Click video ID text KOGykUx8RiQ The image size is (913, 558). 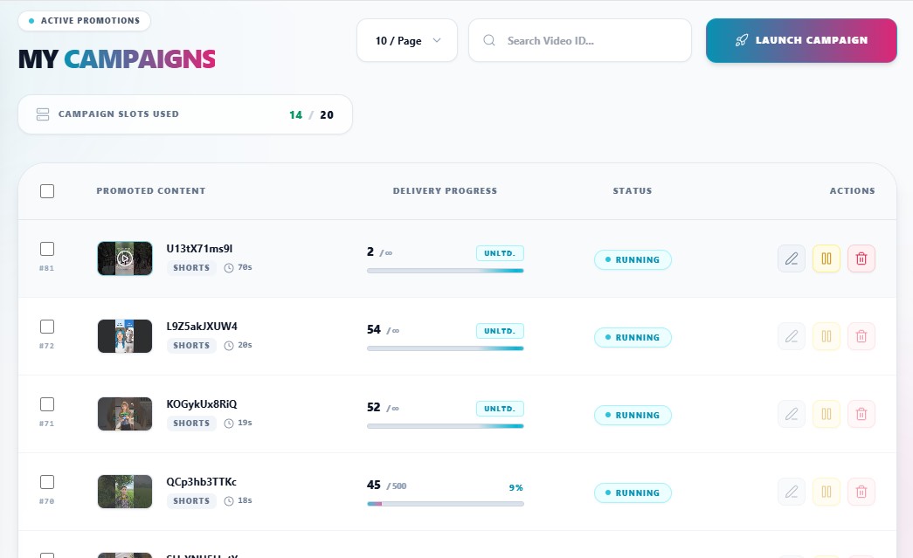(202, 403)
